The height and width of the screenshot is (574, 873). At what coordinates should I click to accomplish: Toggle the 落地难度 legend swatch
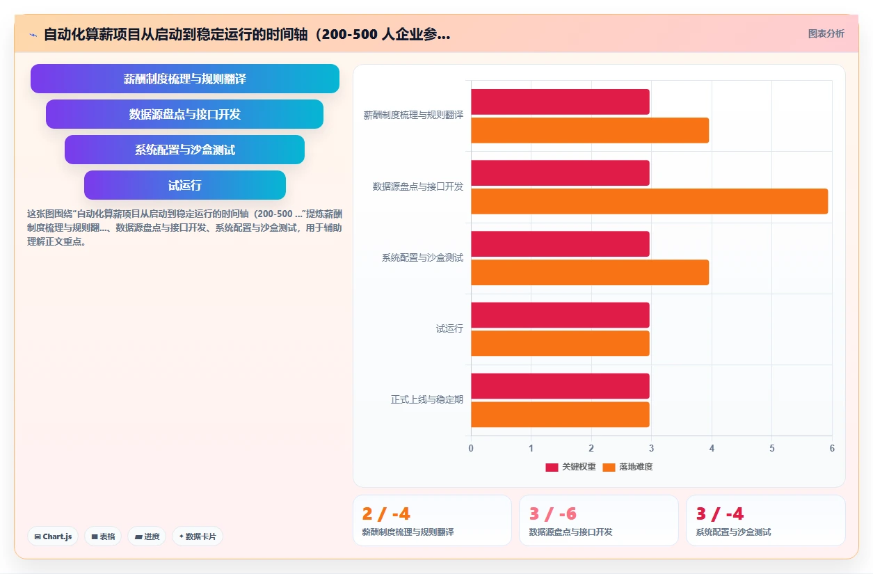(609, 467)
